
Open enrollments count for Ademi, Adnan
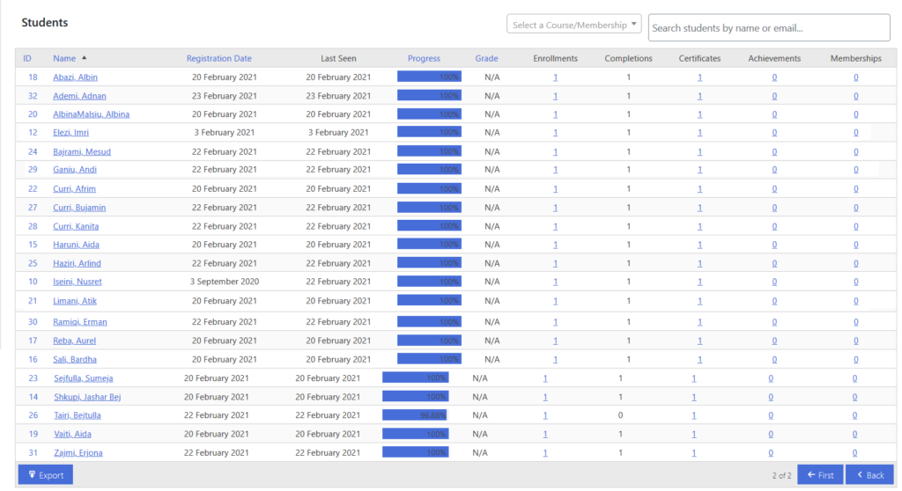click(555, 96)
